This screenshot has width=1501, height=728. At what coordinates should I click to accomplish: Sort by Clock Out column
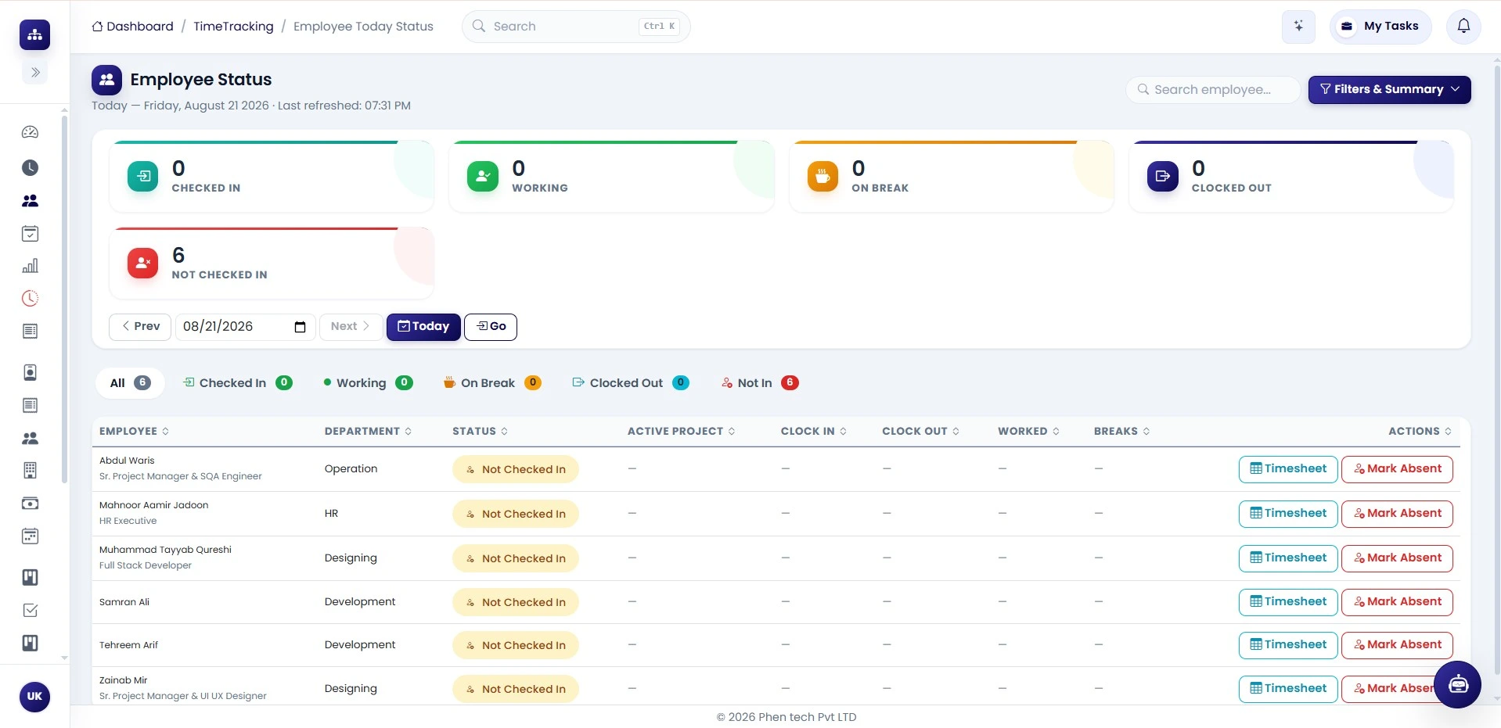[920, 432]
